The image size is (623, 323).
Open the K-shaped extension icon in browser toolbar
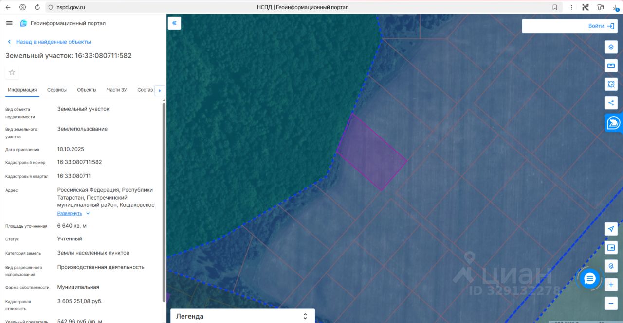(586, 7)
